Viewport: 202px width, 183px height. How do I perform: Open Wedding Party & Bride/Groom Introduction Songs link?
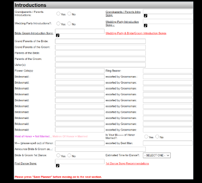point(136,33)
